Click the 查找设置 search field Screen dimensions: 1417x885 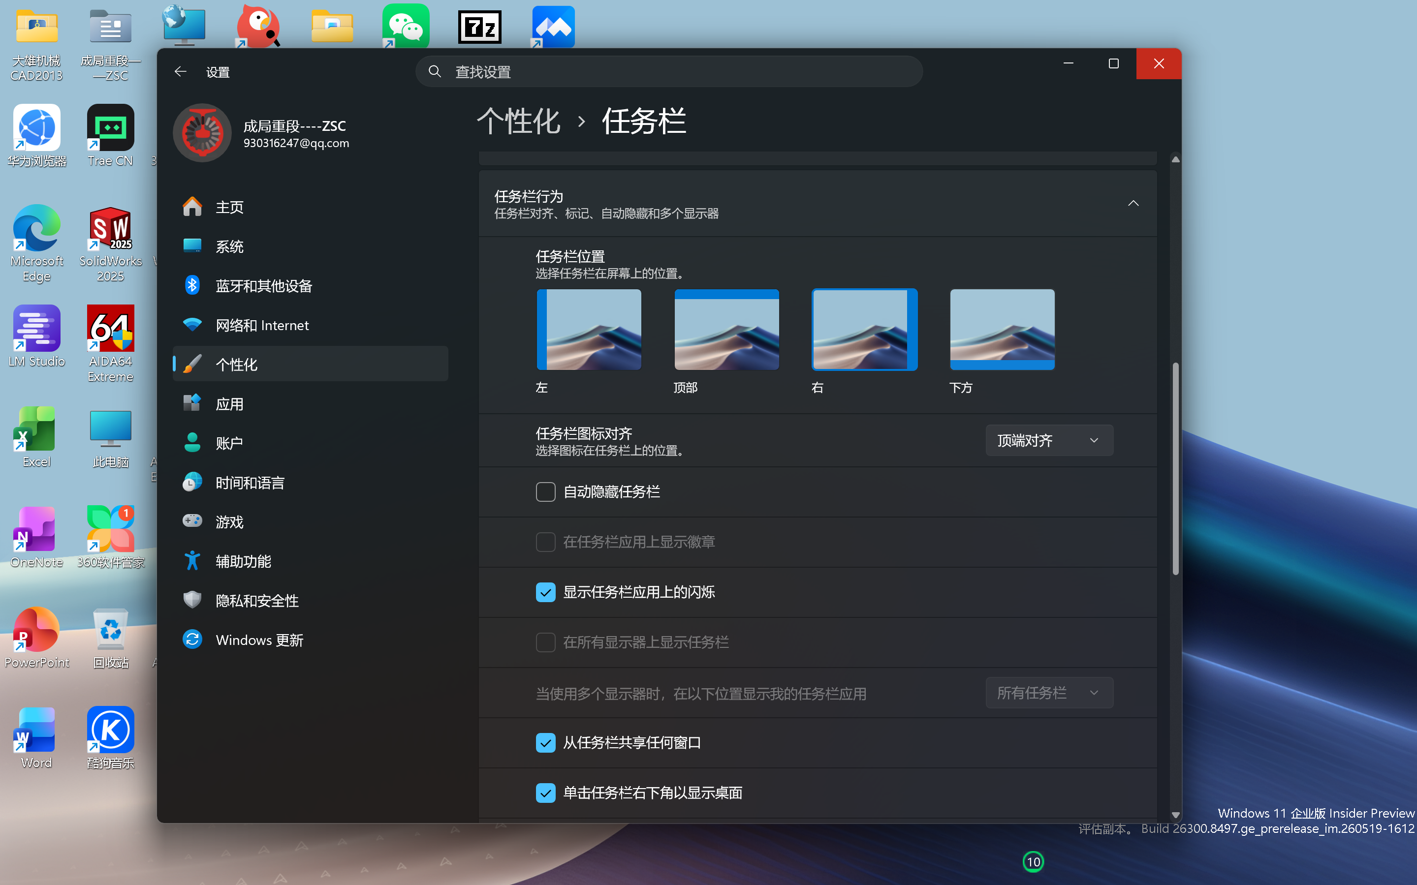tap(669, 71)
